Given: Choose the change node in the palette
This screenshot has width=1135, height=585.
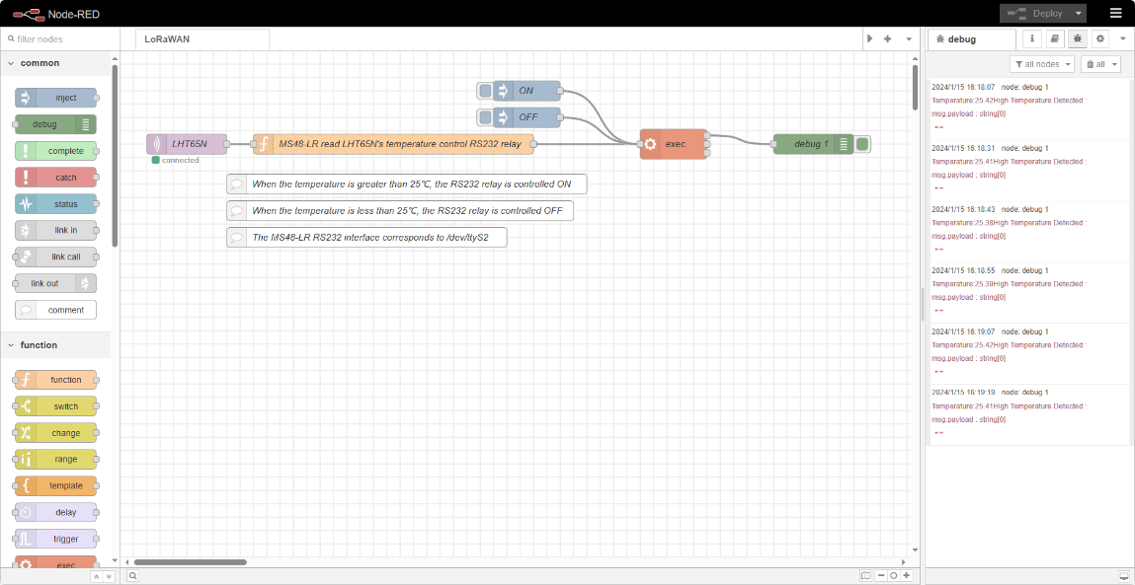Looking at the screenshot, I should pos(55,432).
